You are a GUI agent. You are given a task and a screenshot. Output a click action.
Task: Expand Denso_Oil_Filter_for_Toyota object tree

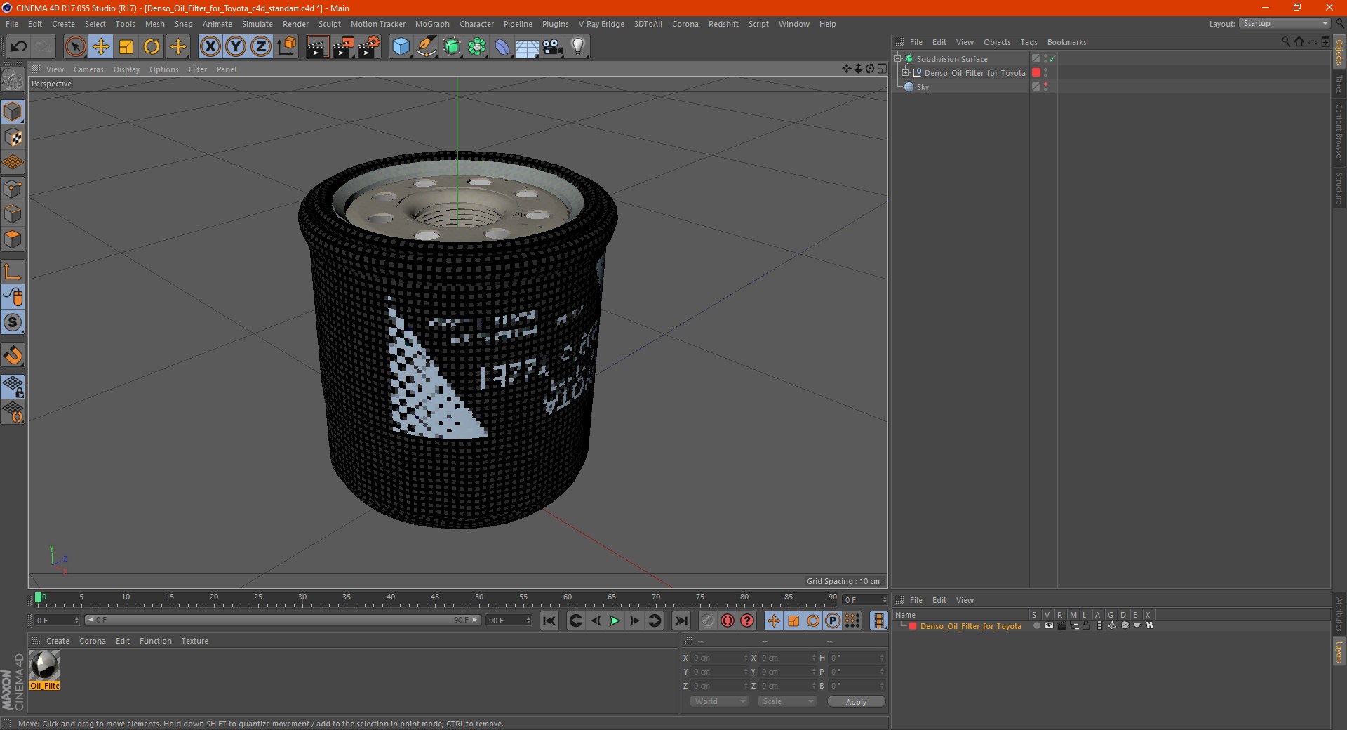[x=906, y=73]
